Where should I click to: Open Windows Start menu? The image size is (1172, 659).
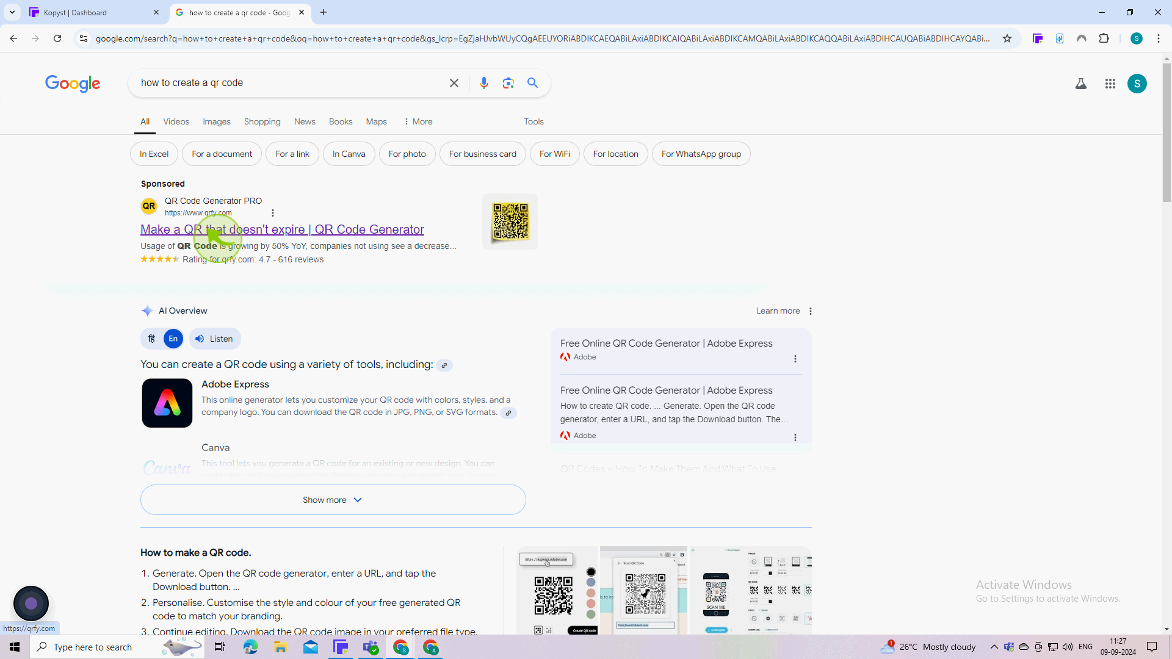15,647
